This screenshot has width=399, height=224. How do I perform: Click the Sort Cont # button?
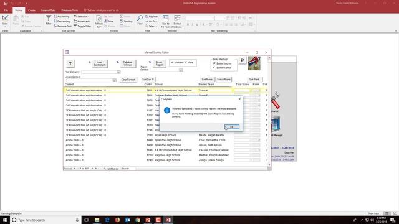coord(148,80)
